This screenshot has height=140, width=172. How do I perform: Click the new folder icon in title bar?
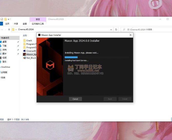click(x=5, y=19)
